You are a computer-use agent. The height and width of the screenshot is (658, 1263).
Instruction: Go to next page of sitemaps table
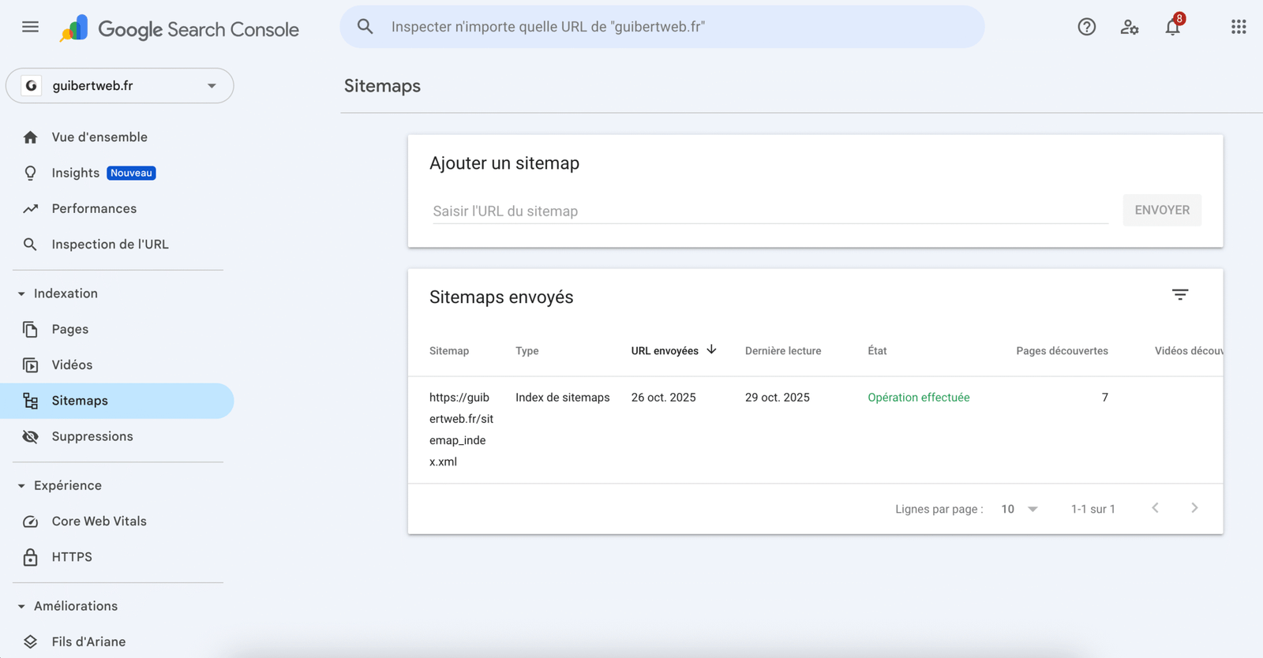(1194, 508)
